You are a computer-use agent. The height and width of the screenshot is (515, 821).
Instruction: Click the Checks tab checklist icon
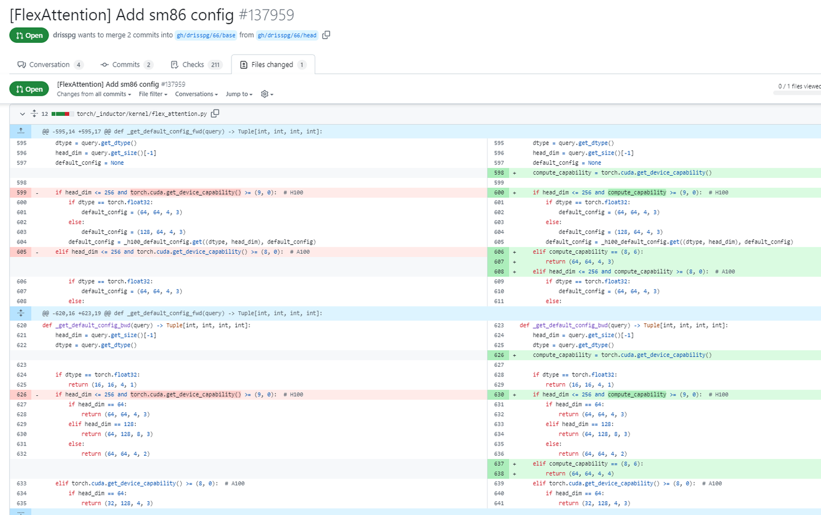[174, 64]
